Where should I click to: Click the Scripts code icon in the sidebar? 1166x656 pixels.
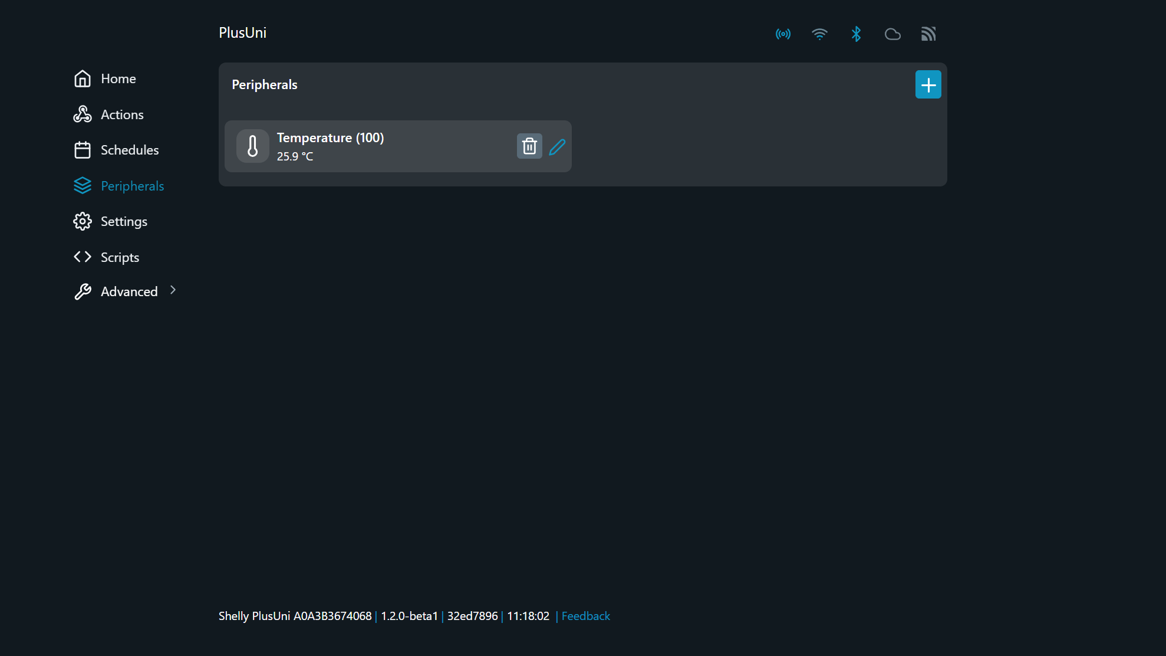(81, 257)
